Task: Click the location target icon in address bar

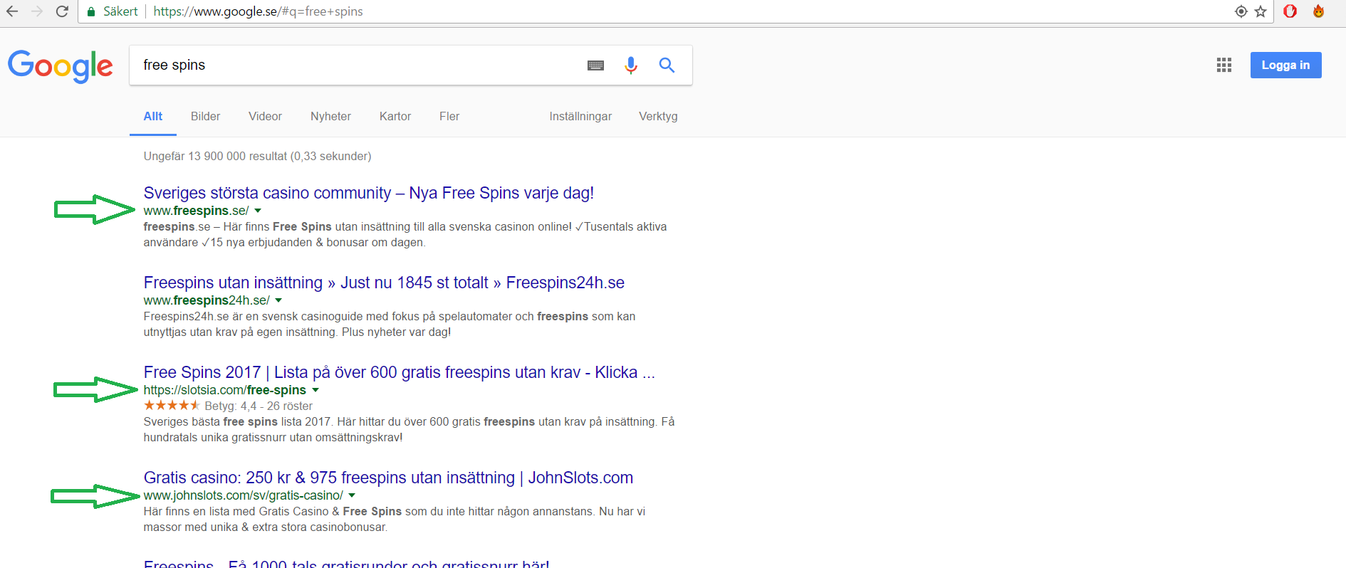Action: pos(1241,11)
